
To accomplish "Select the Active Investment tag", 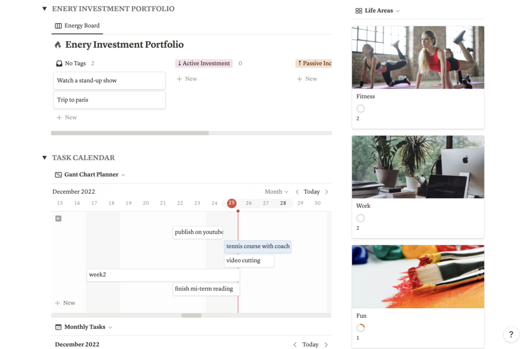I will coord(204,63).
